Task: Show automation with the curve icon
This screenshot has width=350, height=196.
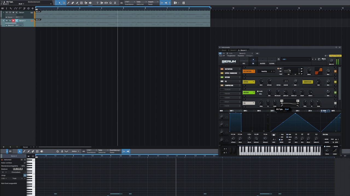Action: tap(16, 8)
